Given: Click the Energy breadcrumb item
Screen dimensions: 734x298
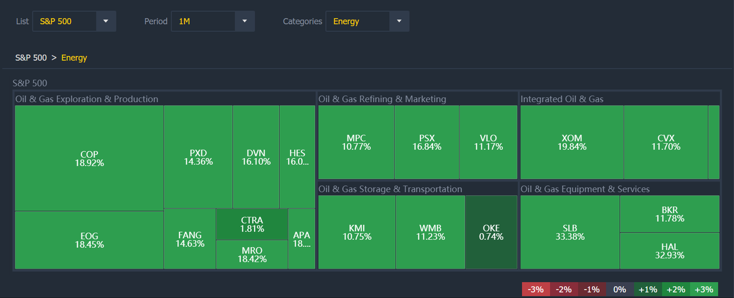Looking at the screenshot, I should [74, 57].
